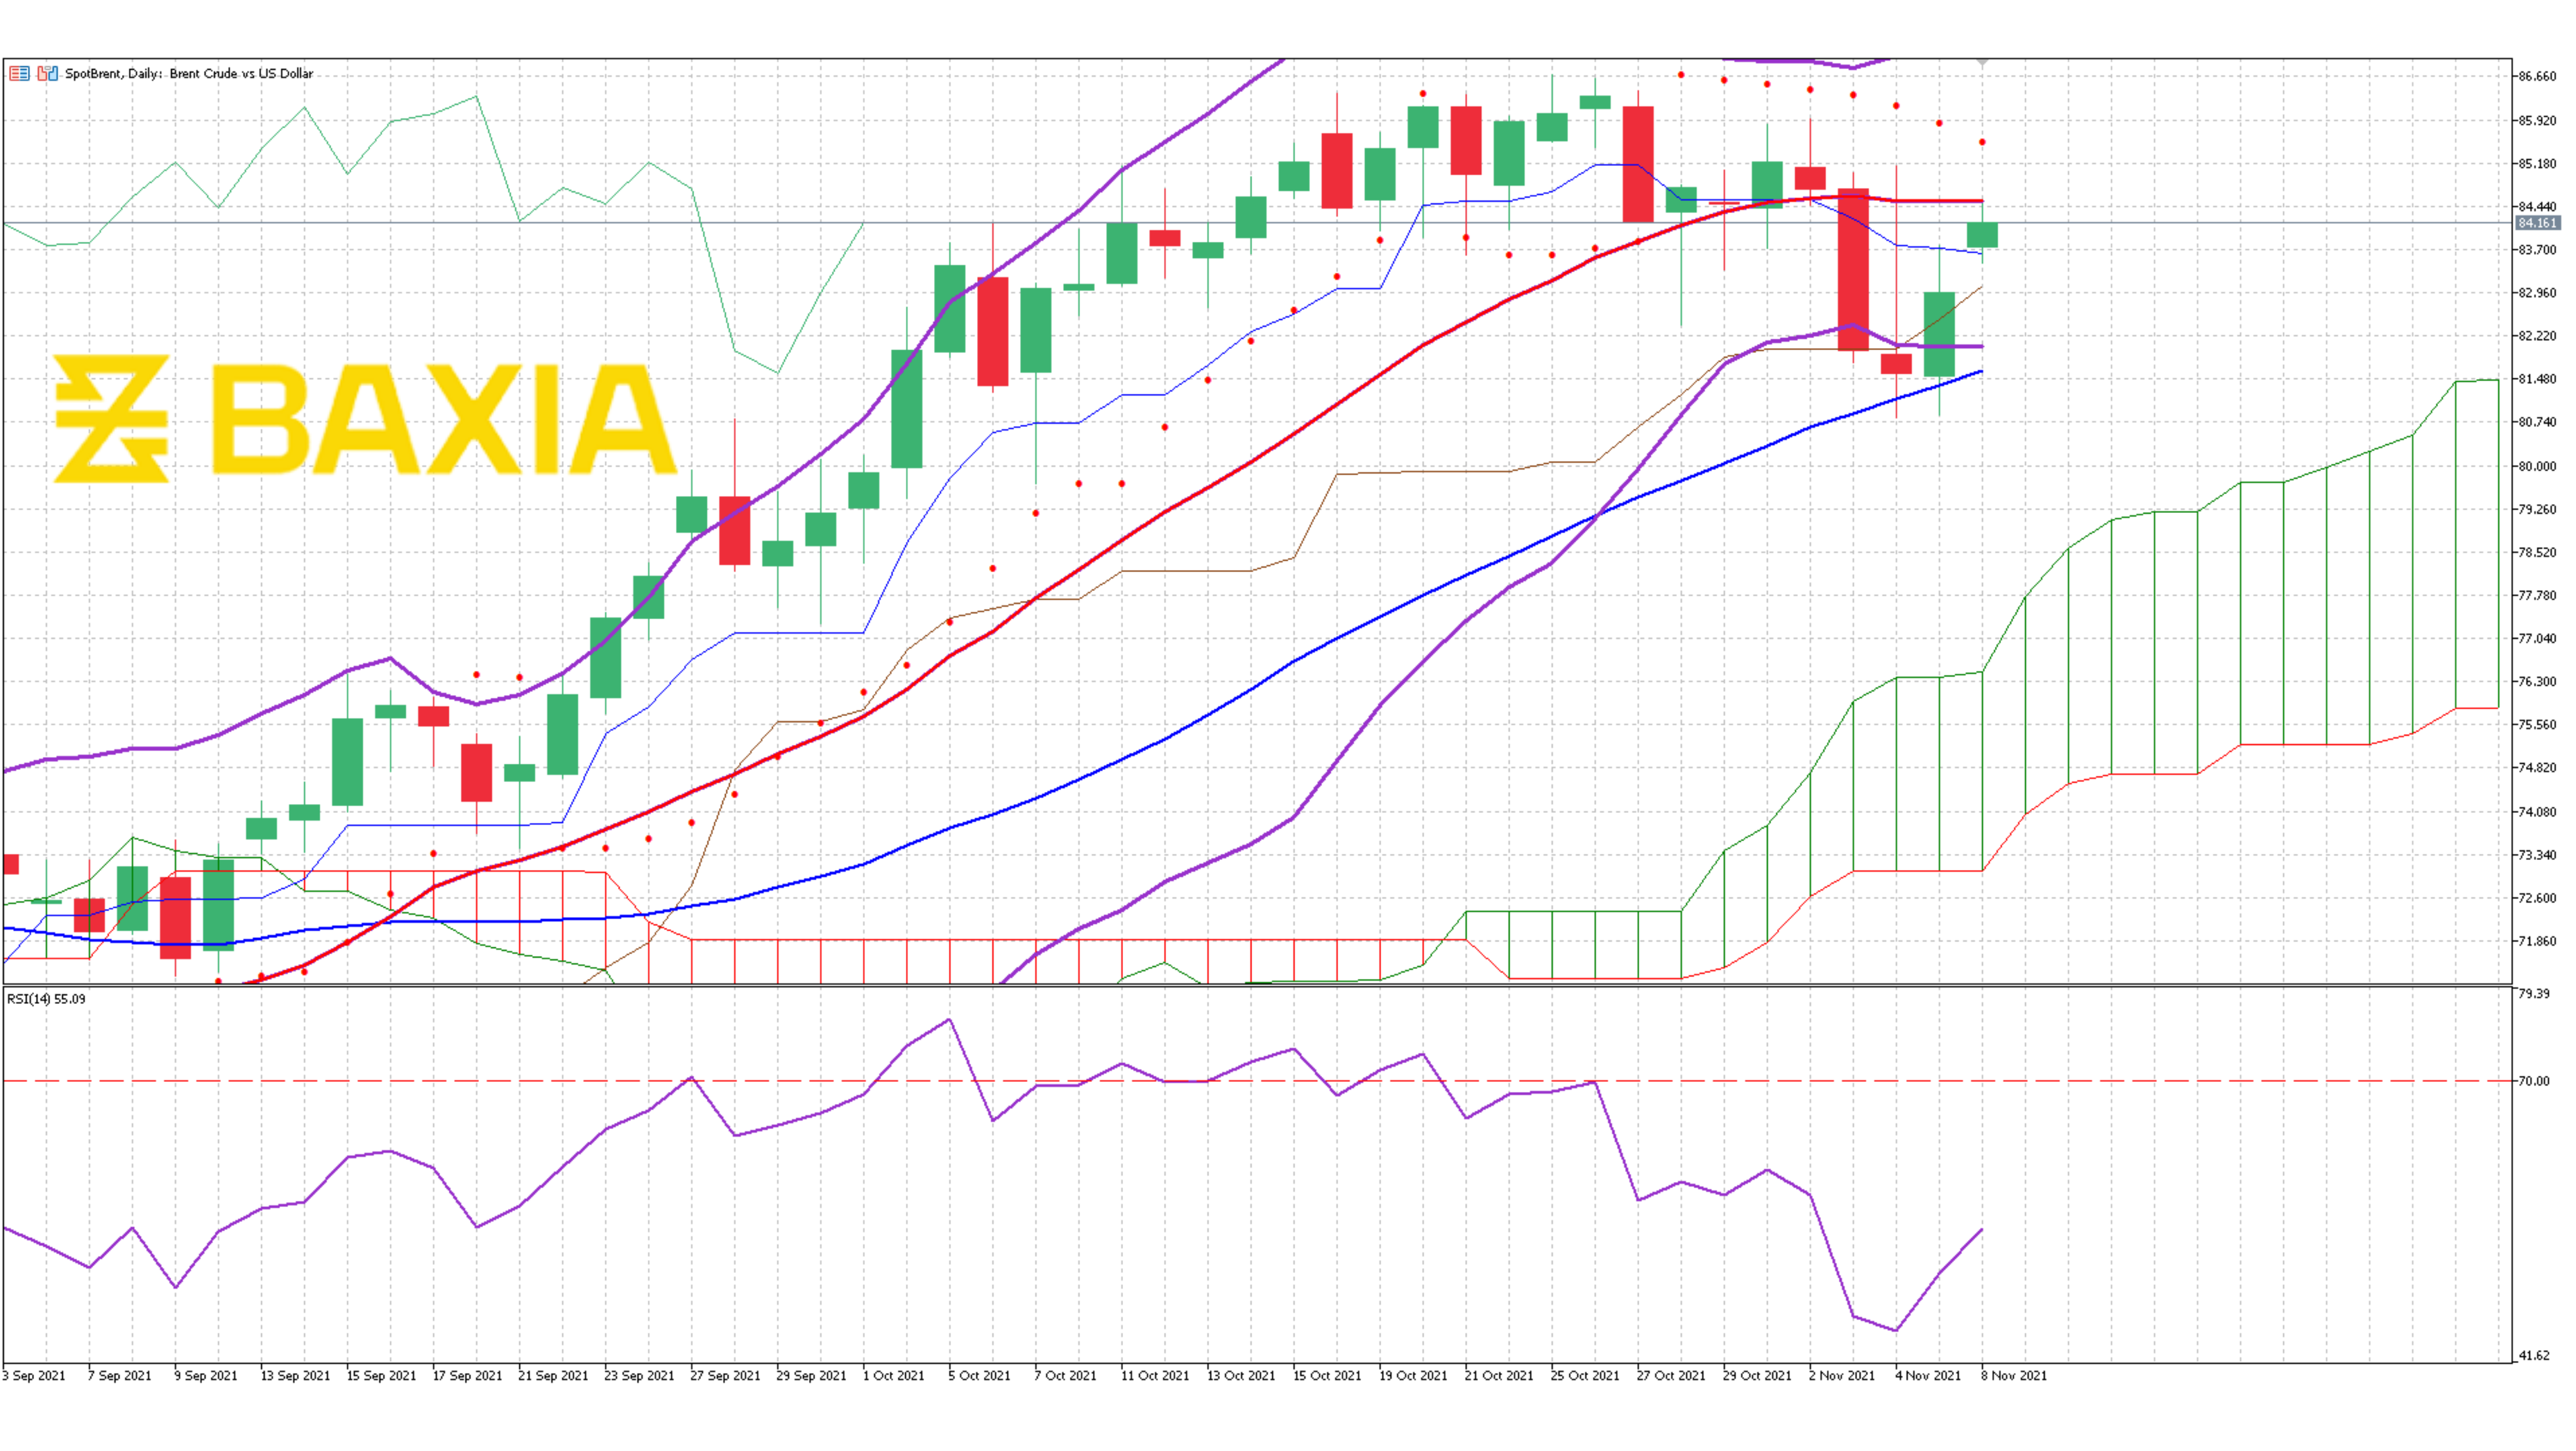Click the SpotBrent Daily chart title text
This screenshot has width=2576, height=1451.
(189, 73)
